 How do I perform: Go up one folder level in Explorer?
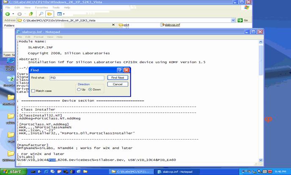[x=31, y=14]
